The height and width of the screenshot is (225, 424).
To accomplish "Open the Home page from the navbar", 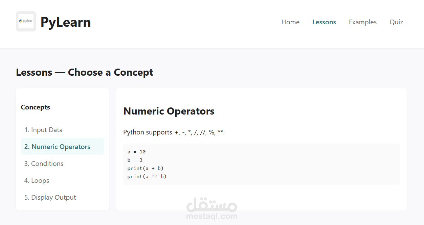I will coord(290,22).
